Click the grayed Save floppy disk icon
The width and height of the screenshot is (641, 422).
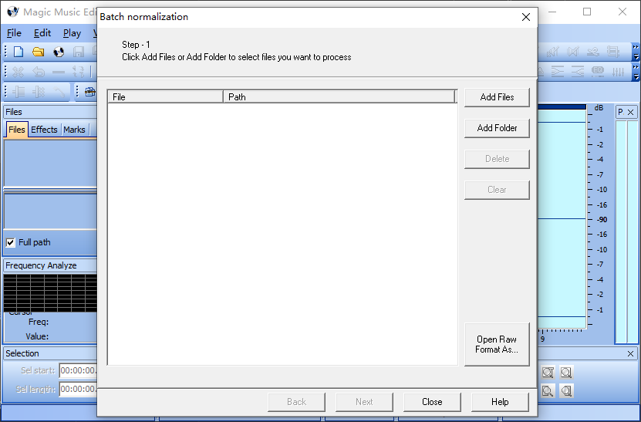tap(79, 52)
